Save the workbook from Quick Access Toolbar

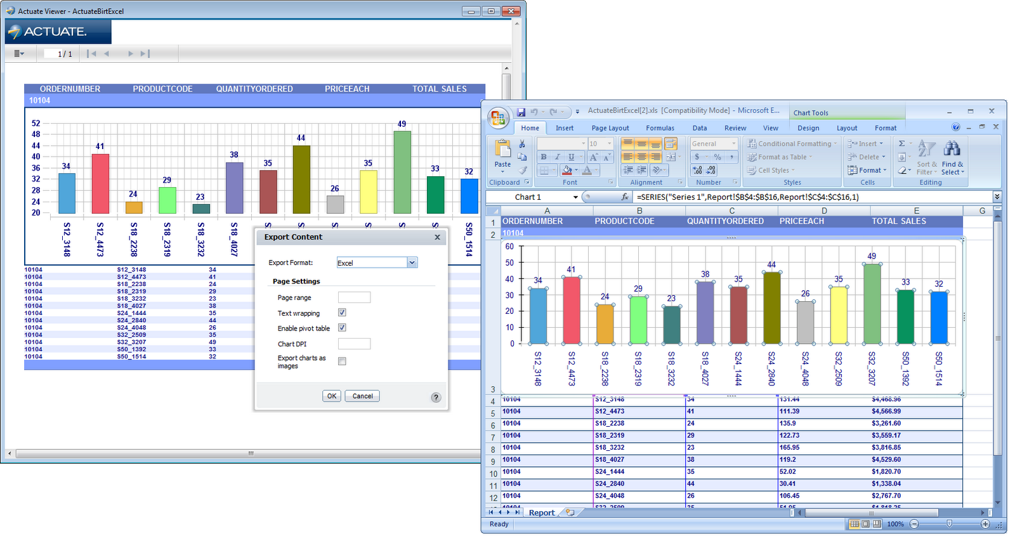521,112
